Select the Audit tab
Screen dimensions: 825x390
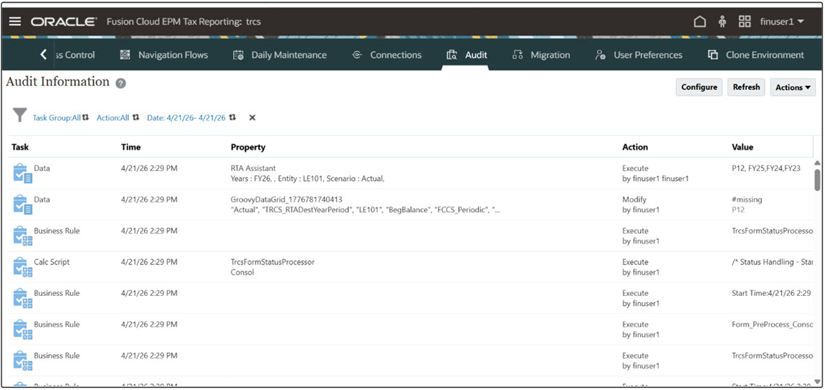[467, 55]
